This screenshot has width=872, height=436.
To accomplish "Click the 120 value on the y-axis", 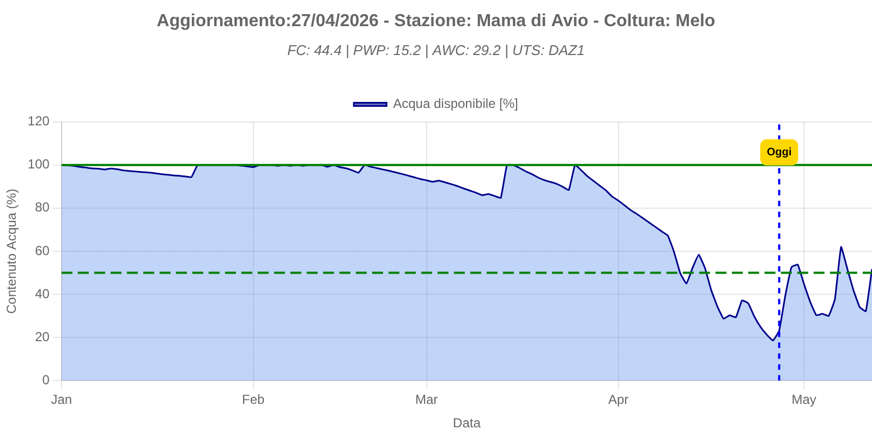I will pos(39,122).
